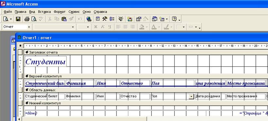Open the Font name combo box

pyautogui.click(x=54, y=27)
